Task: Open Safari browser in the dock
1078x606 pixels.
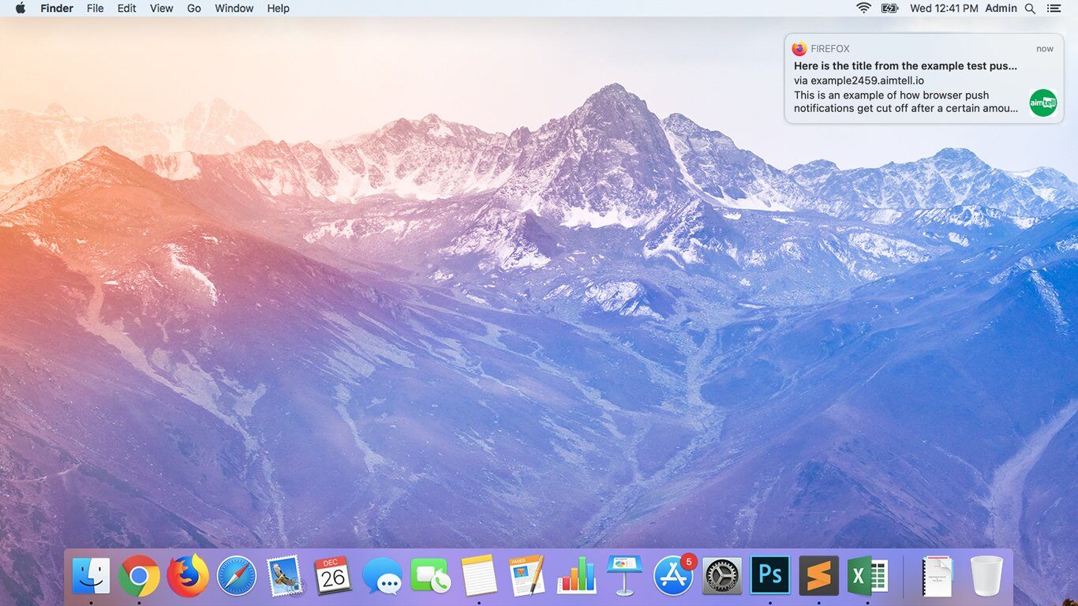Action: tap(237, 576)
